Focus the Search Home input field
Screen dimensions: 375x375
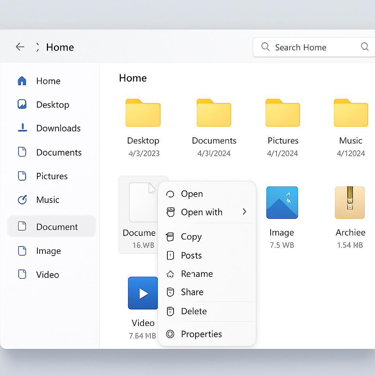(313, 47)
